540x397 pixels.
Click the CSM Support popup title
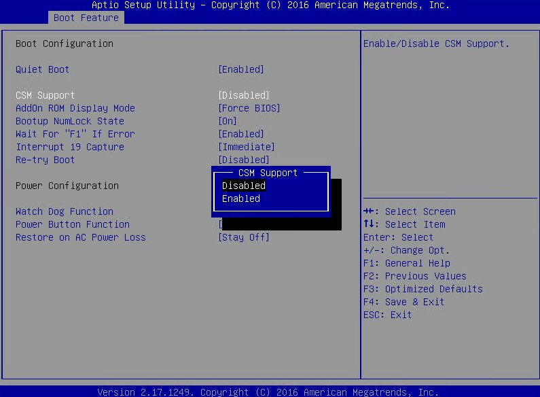pyautogui.click(x=268, y=173)
